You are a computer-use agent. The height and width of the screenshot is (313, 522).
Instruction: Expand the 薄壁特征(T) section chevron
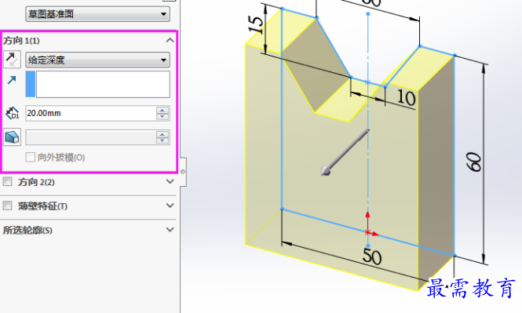(170, 206)
